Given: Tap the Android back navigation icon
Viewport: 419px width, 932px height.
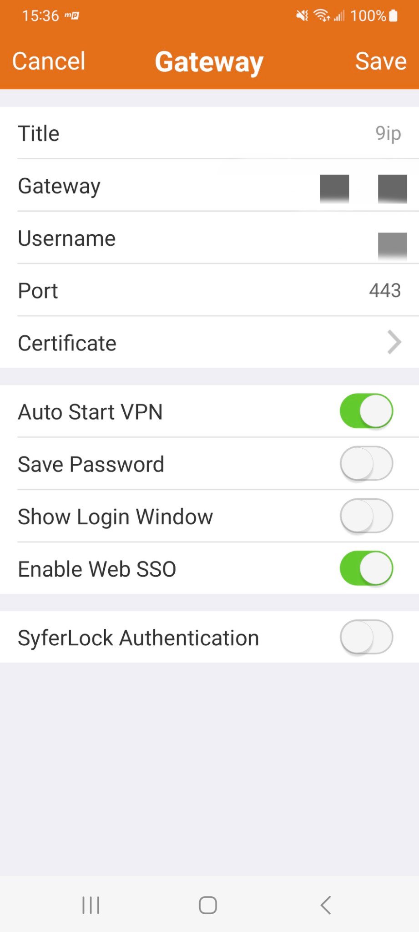Looking at the screenshot, I should point(326,905).
